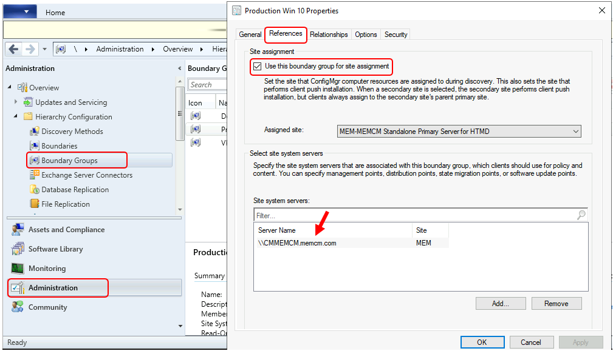Click Administration in the breadcrumb path
613x354 pixels.
[120, 49]
